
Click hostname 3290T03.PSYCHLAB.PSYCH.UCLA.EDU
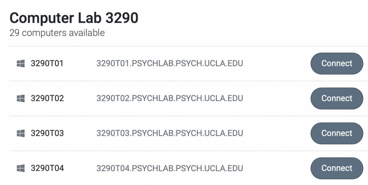coord(170,133)
